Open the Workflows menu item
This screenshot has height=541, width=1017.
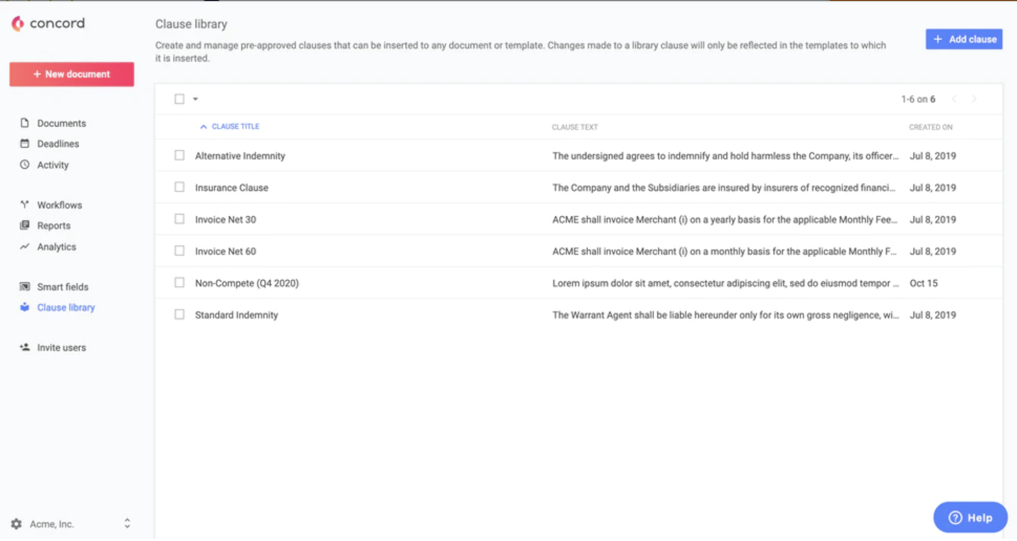tap(59, 205)
